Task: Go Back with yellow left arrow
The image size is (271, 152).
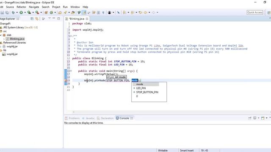Action: coord(145,12)
